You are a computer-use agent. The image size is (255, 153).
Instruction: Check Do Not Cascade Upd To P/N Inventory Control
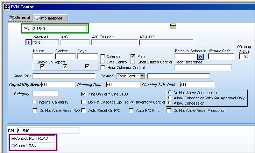click(84, 102)
